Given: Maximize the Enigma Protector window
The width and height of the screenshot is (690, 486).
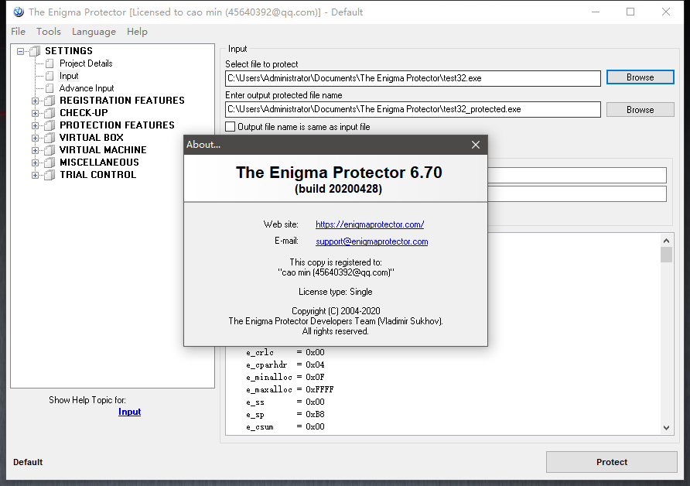Looking at the screenshot, I should coord(630,12).
